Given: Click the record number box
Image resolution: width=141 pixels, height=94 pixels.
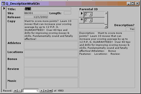Looking at the screenshot, I should click(31, 91).
